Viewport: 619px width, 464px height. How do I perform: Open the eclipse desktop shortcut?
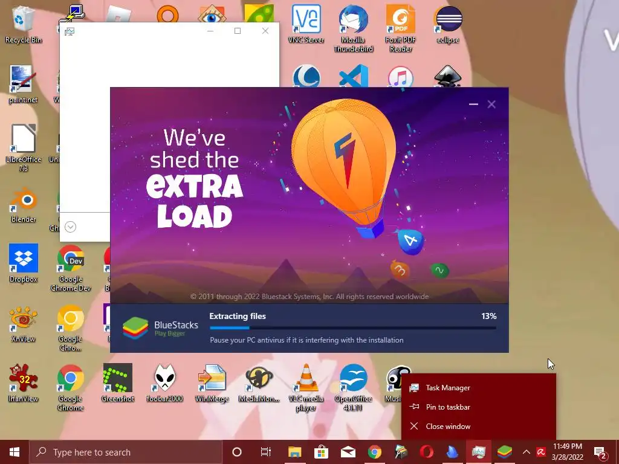(448, 24)
